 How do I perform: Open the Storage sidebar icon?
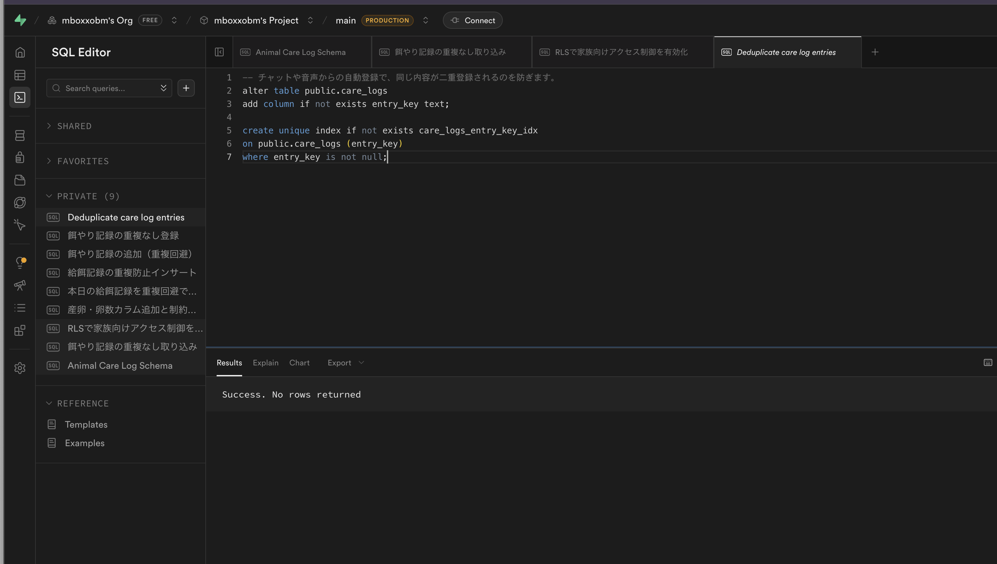[20, 180]
